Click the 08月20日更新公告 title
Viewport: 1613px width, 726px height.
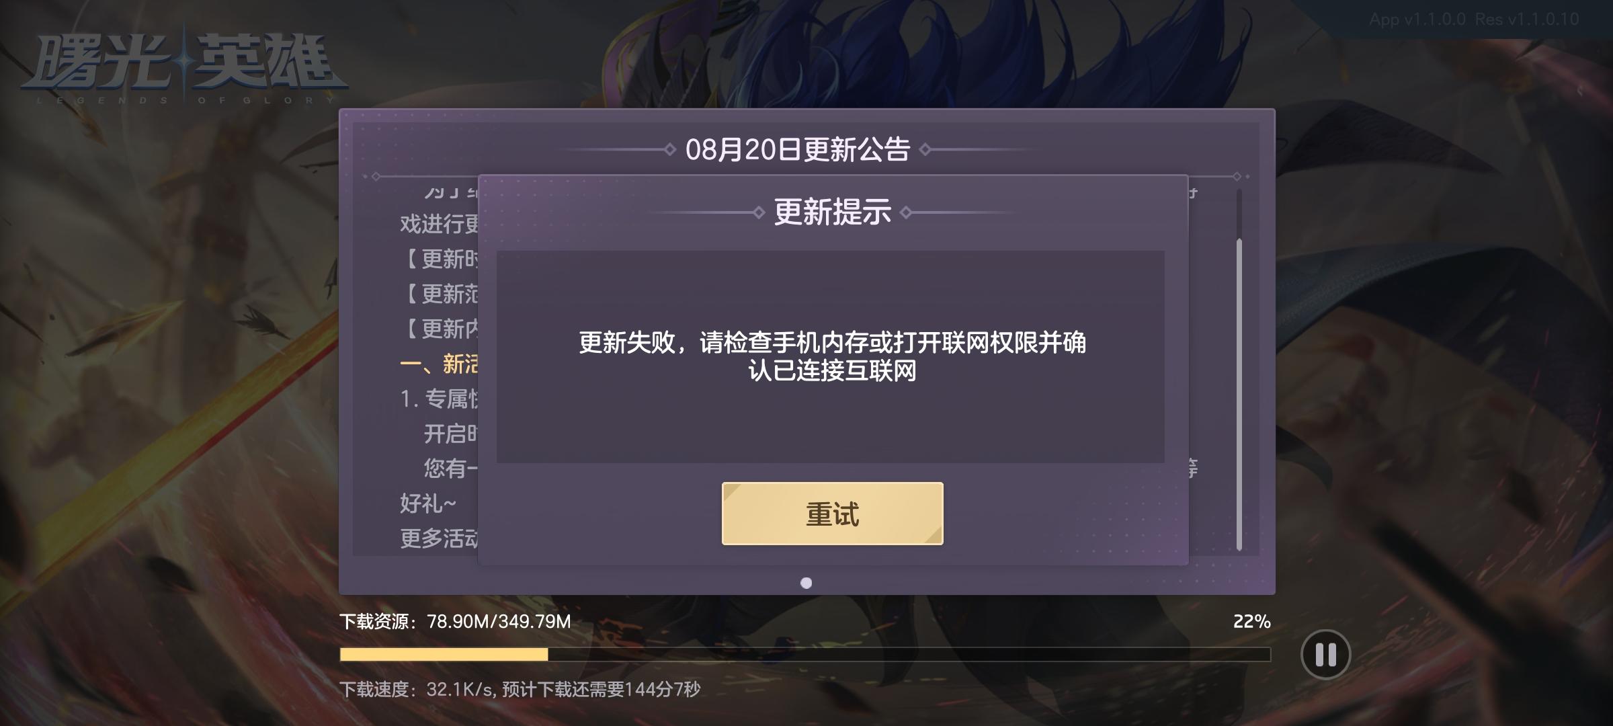pos(797,149)
